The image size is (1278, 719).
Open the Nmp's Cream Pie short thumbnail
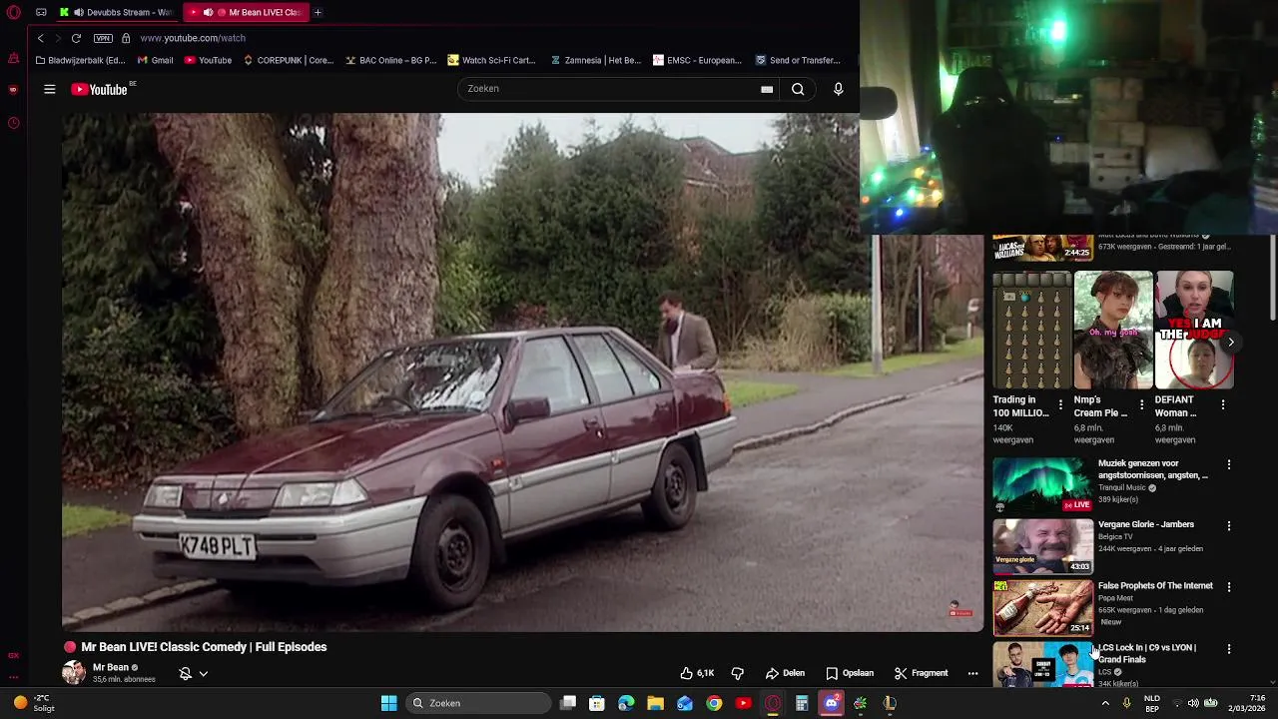pyautogui.click(x=1113, y=330)
